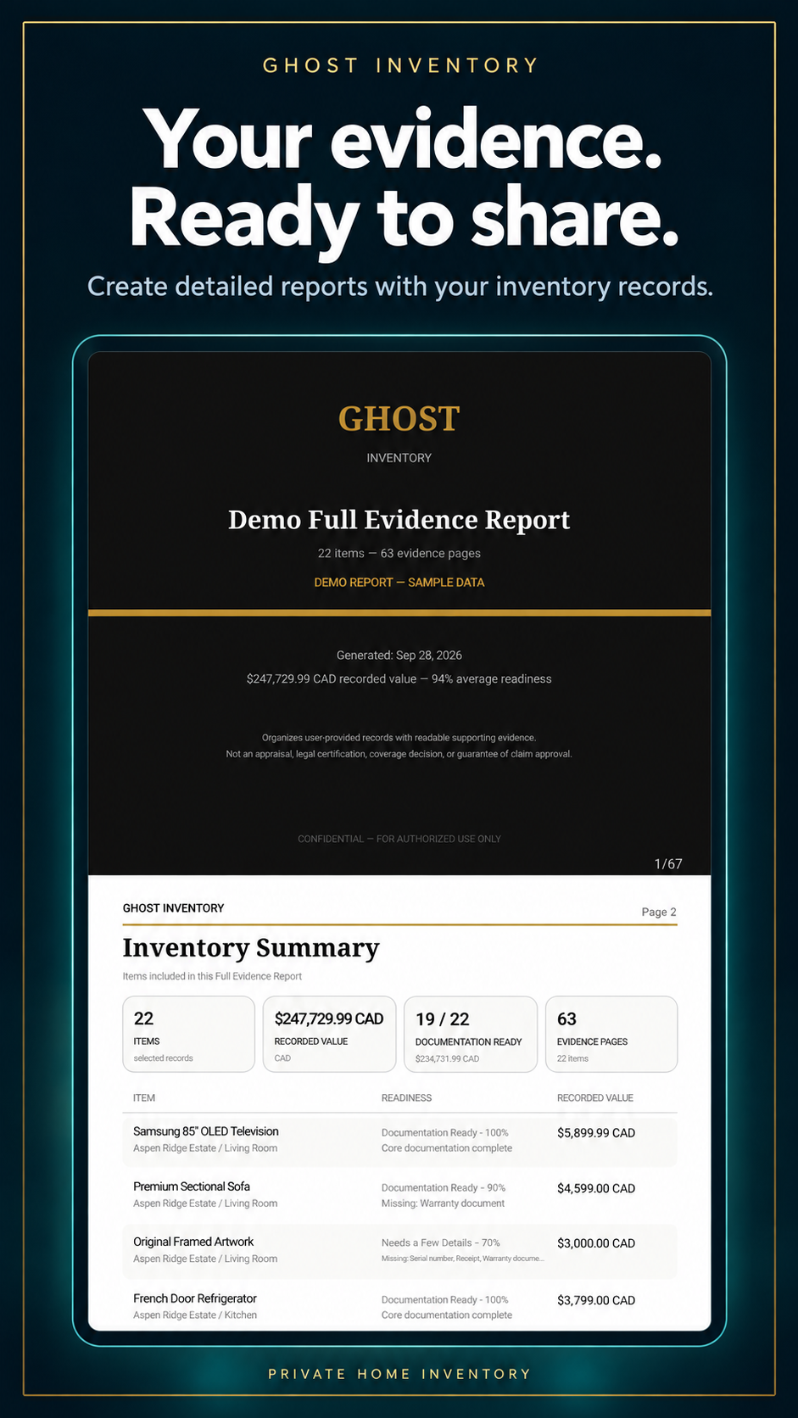Click the 'Not an appraisal' disclaimer line

pyautogui.click(x=399, y=754)
